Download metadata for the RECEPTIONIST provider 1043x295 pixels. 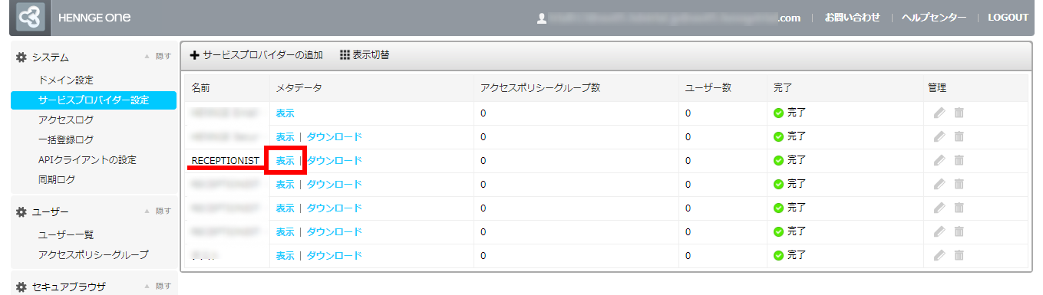[334, 160]
